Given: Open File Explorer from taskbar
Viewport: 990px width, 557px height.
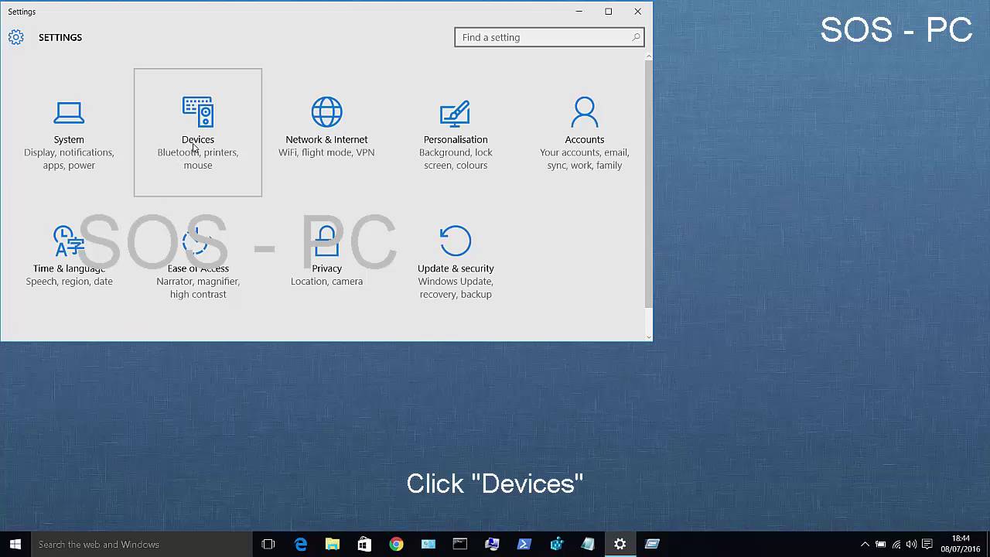Looking at the screenshot, I should point(333,544).
